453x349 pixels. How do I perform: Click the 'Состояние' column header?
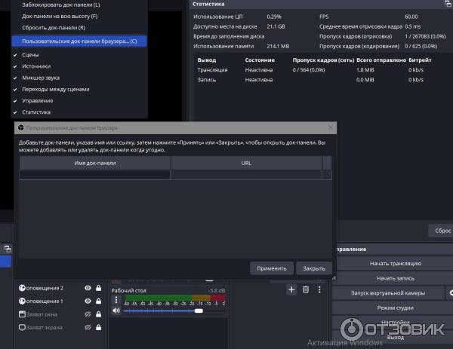pos(260,60)
